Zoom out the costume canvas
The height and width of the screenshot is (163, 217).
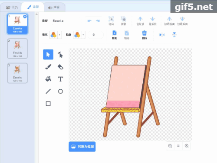[170, 146]
